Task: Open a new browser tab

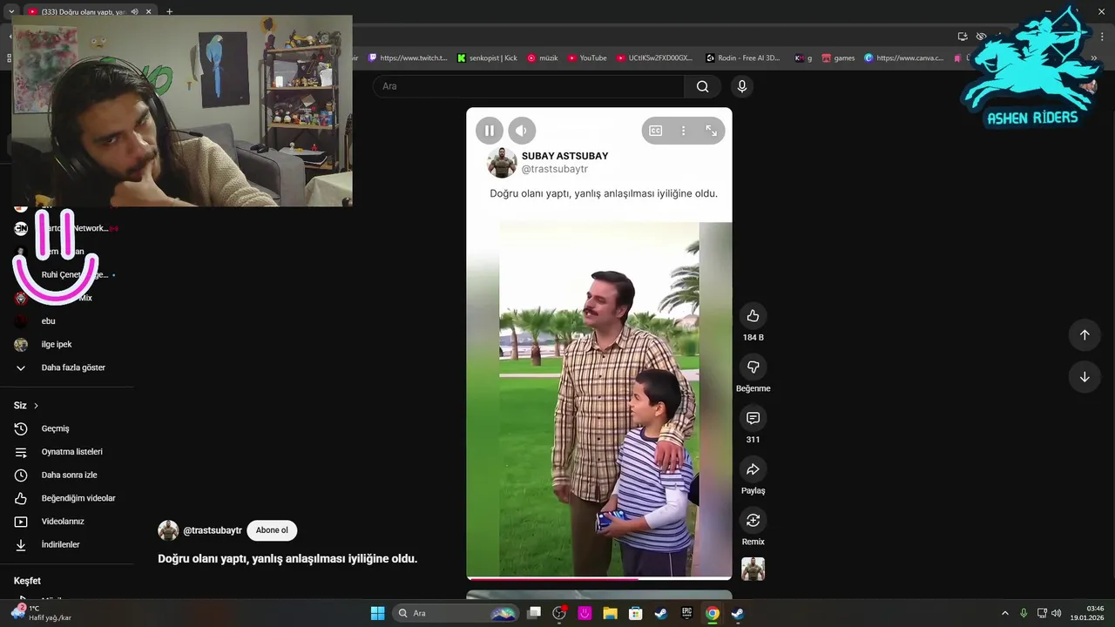Action: coord(169,12)
